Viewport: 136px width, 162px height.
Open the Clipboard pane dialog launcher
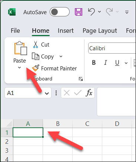tap(81, 79)
